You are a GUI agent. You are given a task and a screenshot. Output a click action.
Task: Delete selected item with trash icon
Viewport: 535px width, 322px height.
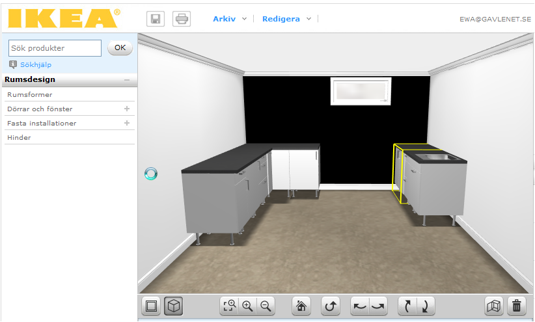pos(517,306)
